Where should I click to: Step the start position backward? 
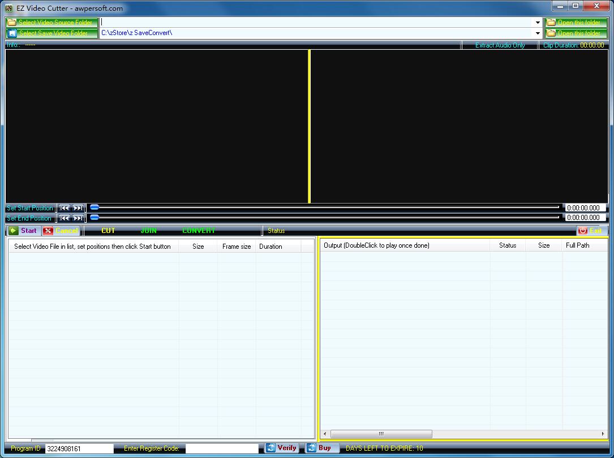65,208
